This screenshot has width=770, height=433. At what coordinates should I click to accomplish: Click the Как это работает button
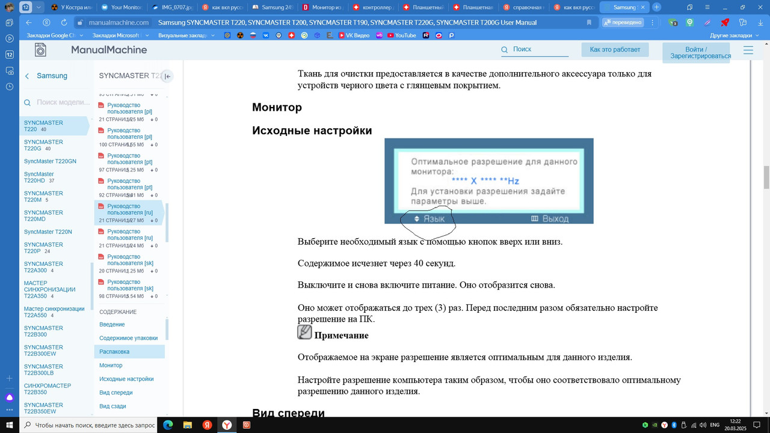tap(615, 49)
